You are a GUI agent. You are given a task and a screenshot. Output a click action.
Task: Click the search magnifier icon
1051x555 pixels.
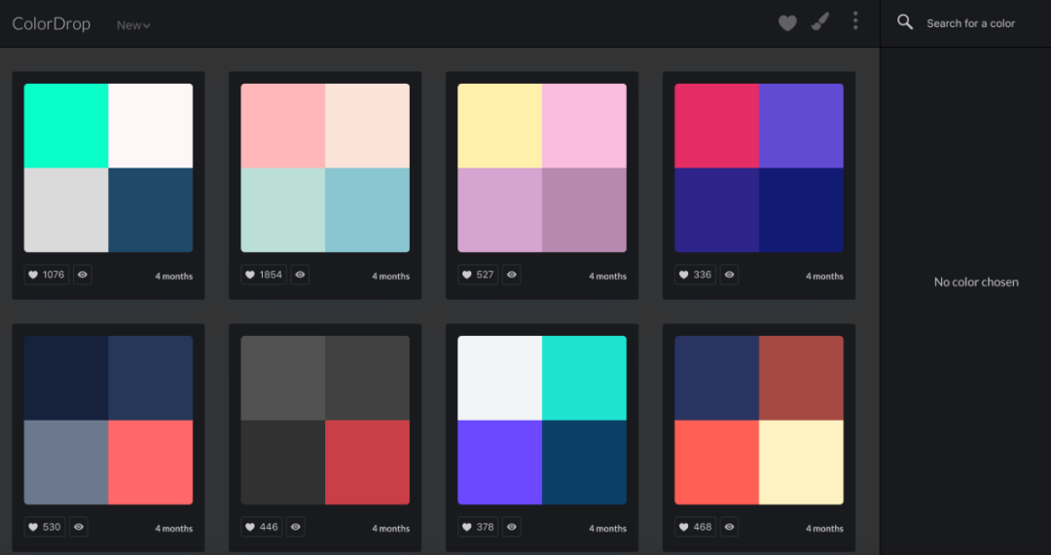[x=905, y=22]
